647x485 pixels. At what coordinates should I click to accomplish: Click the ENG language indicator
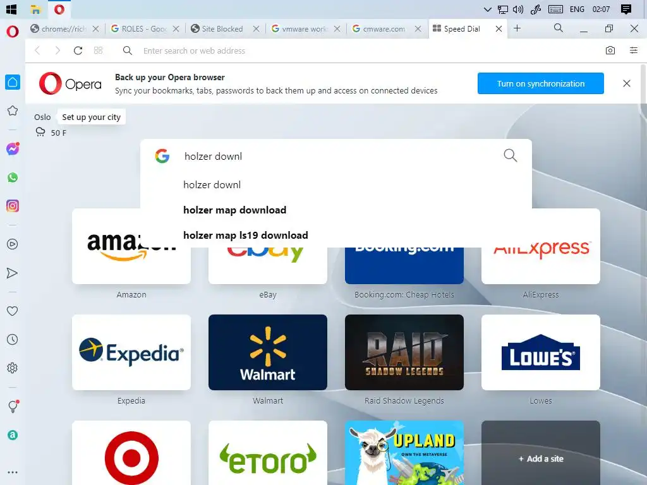pos(577,9)
